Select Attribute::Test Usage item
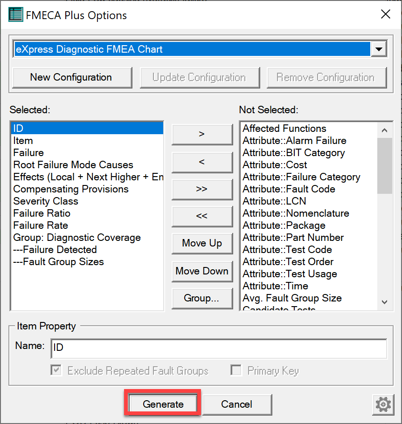The image size is (402, 424). coord(309,274)
